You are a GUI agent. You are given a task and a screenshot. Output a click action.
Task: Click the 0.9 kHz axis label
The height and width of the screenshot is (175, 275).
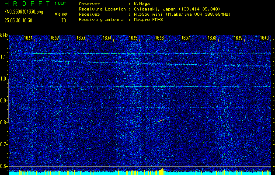[3, 101]
